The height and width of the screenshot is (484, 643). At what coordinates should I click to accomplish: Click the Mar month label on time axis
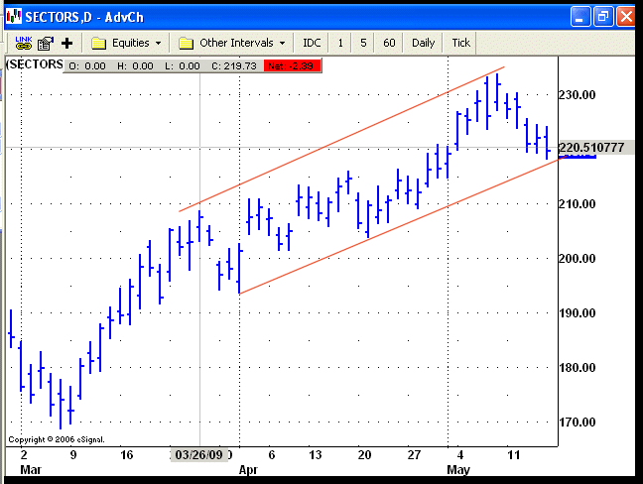31,470
